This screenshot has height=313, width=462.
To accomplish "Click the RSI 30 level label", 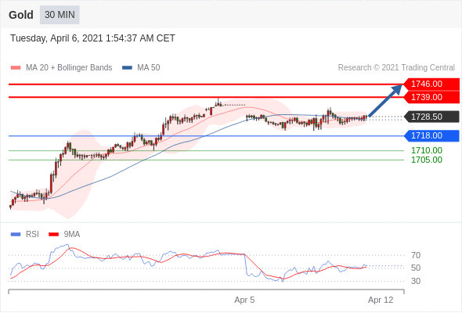I will [416, 281].
